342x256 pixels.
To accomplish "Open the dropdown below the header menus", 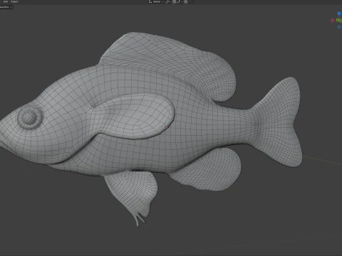I will coord(5,7).
